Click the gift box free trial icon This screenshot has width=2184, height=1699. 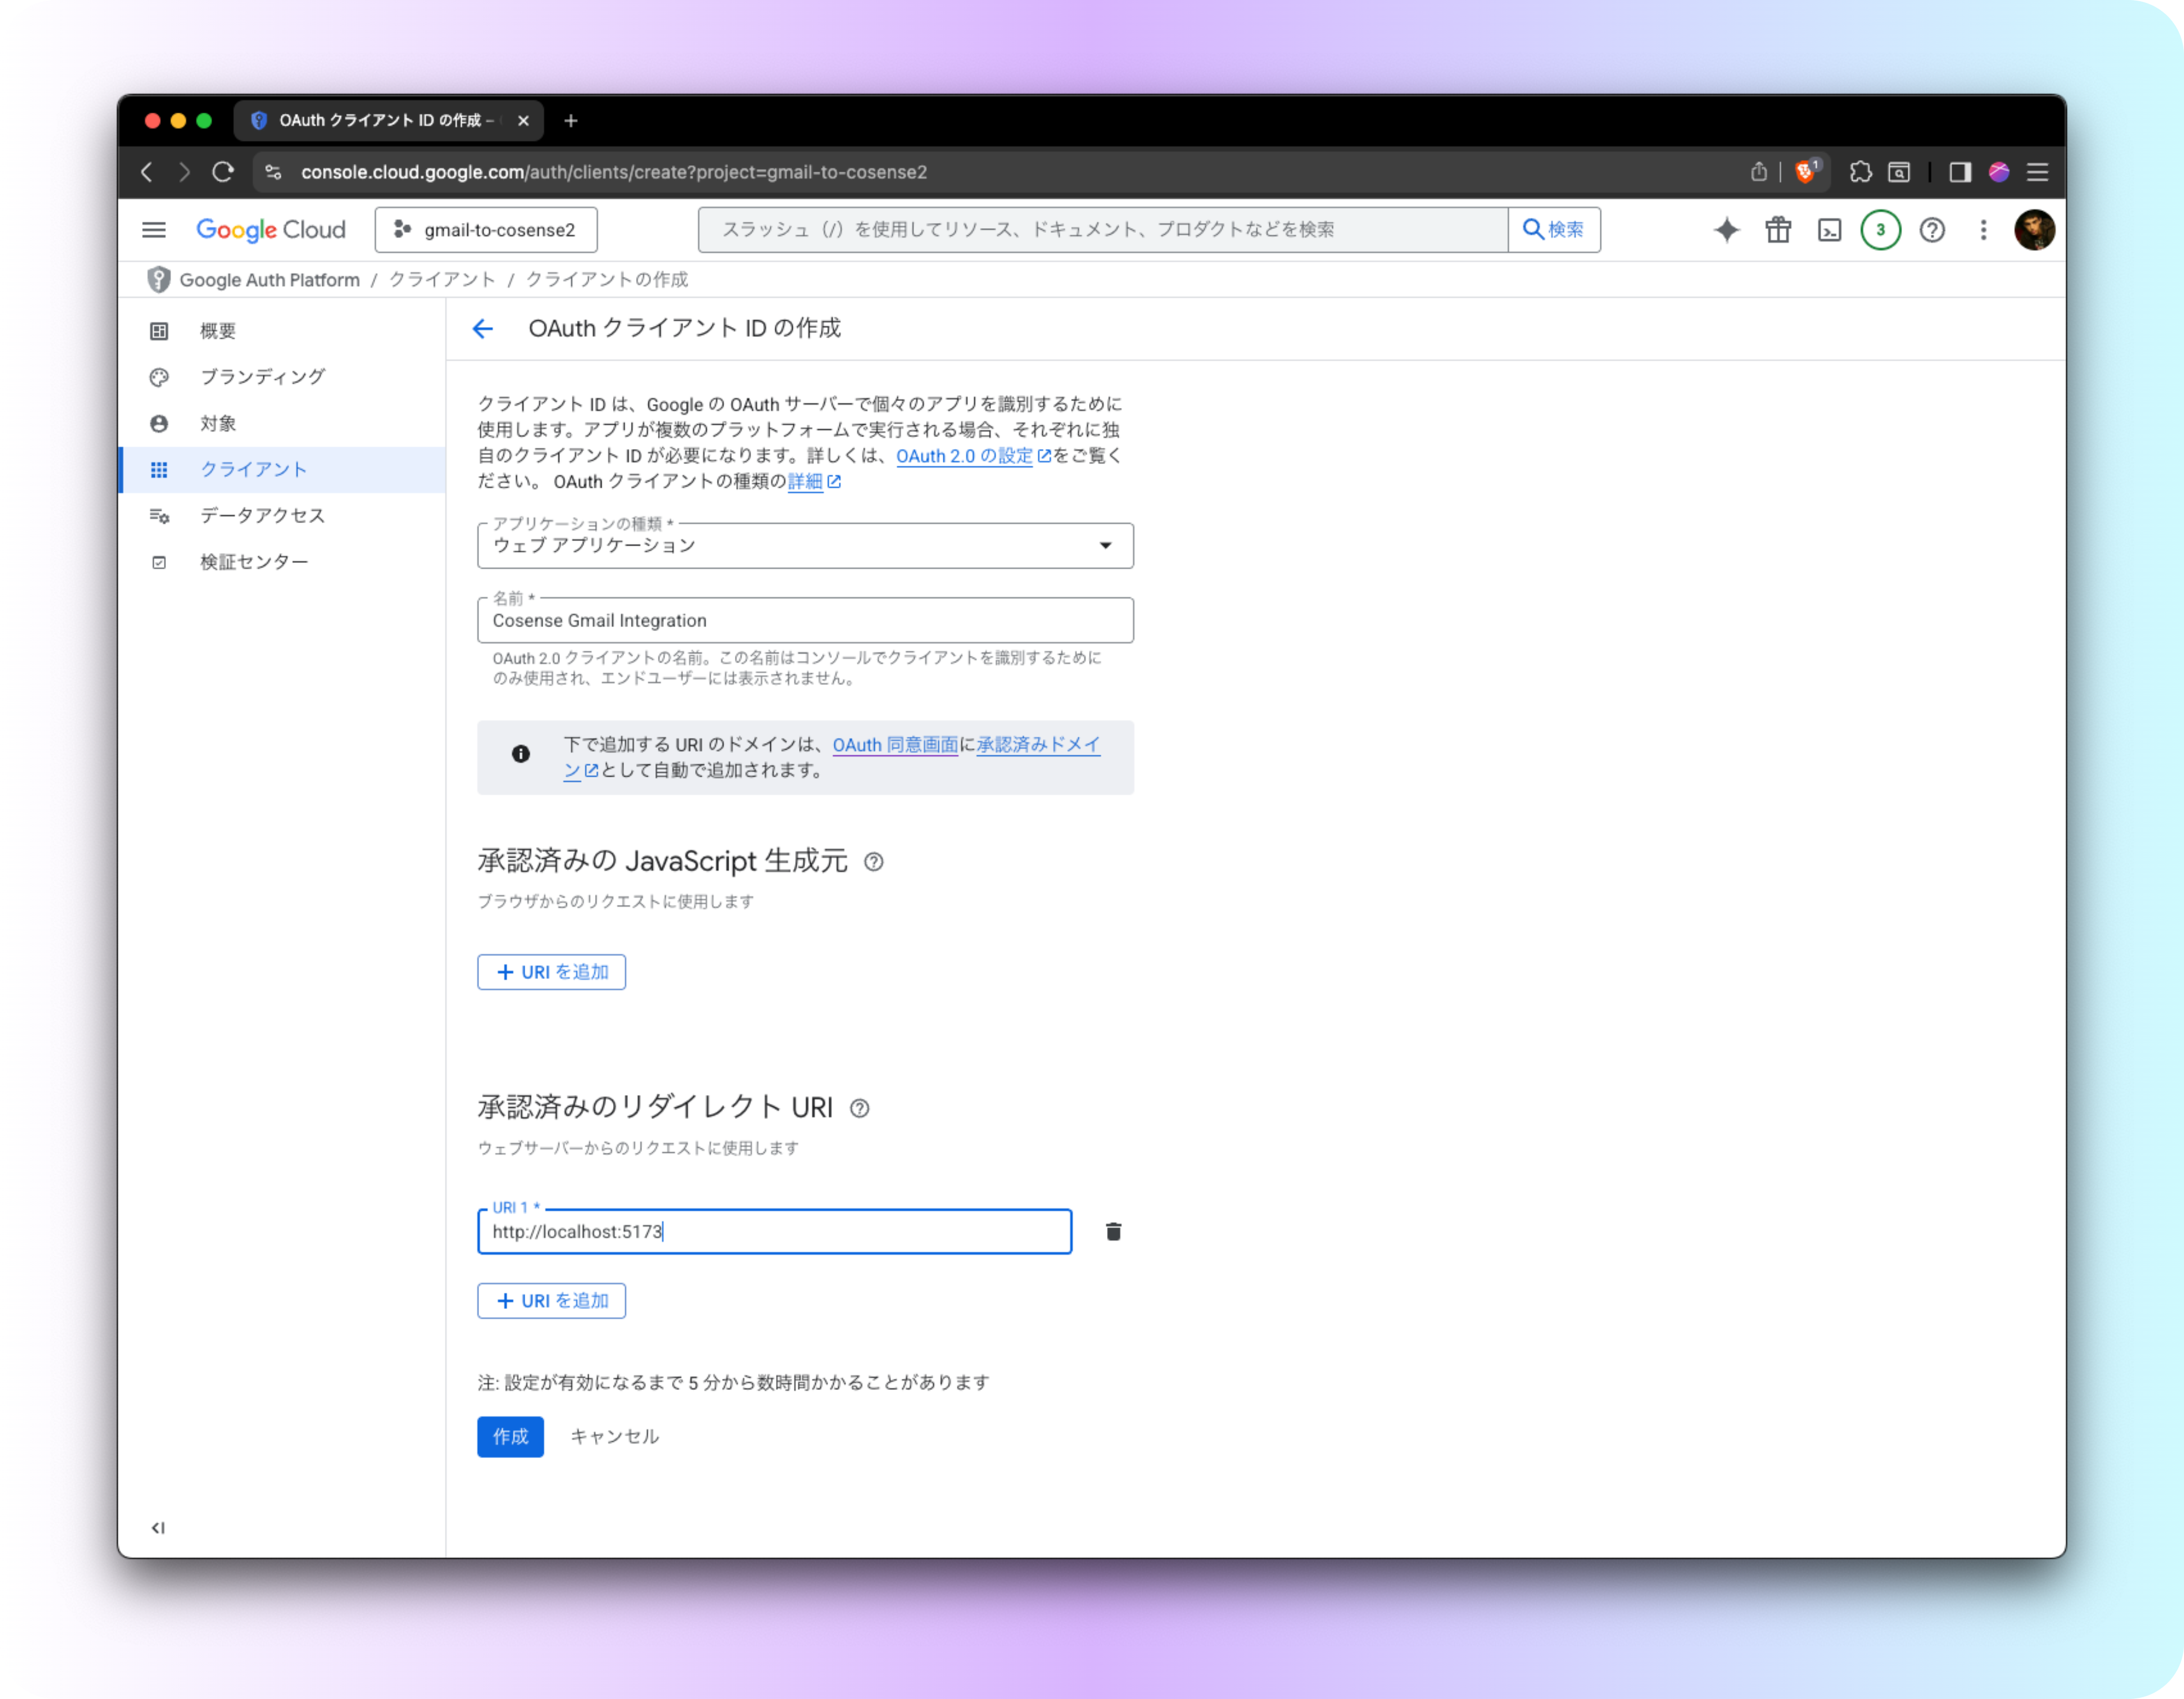[1778, 230]
